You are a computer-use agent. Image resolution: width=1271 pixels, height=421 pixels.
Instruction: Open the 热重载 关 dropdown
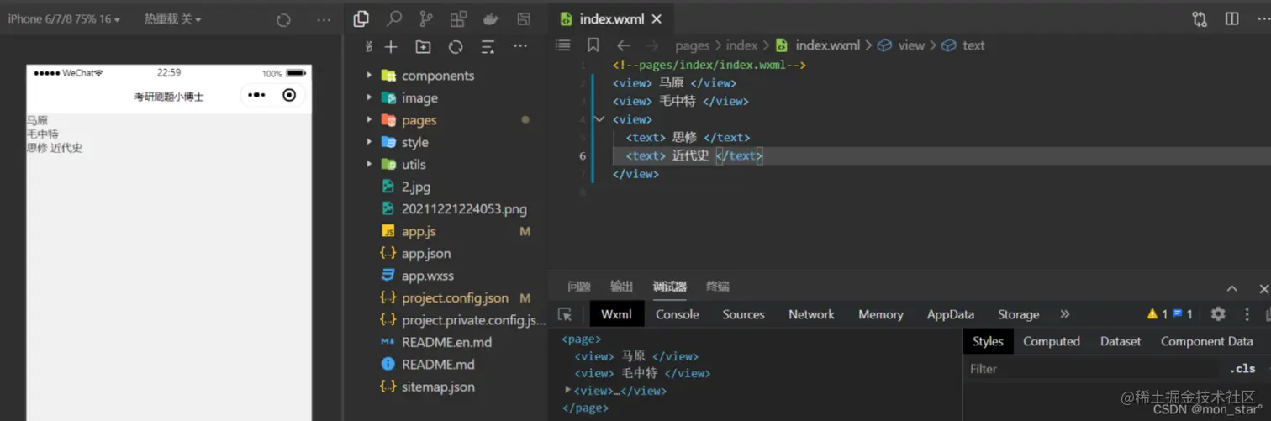172,19
